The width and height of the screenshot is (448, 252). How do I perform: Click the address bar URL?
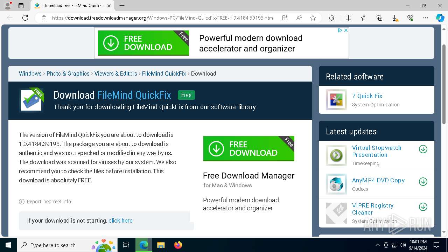(163, 18)
